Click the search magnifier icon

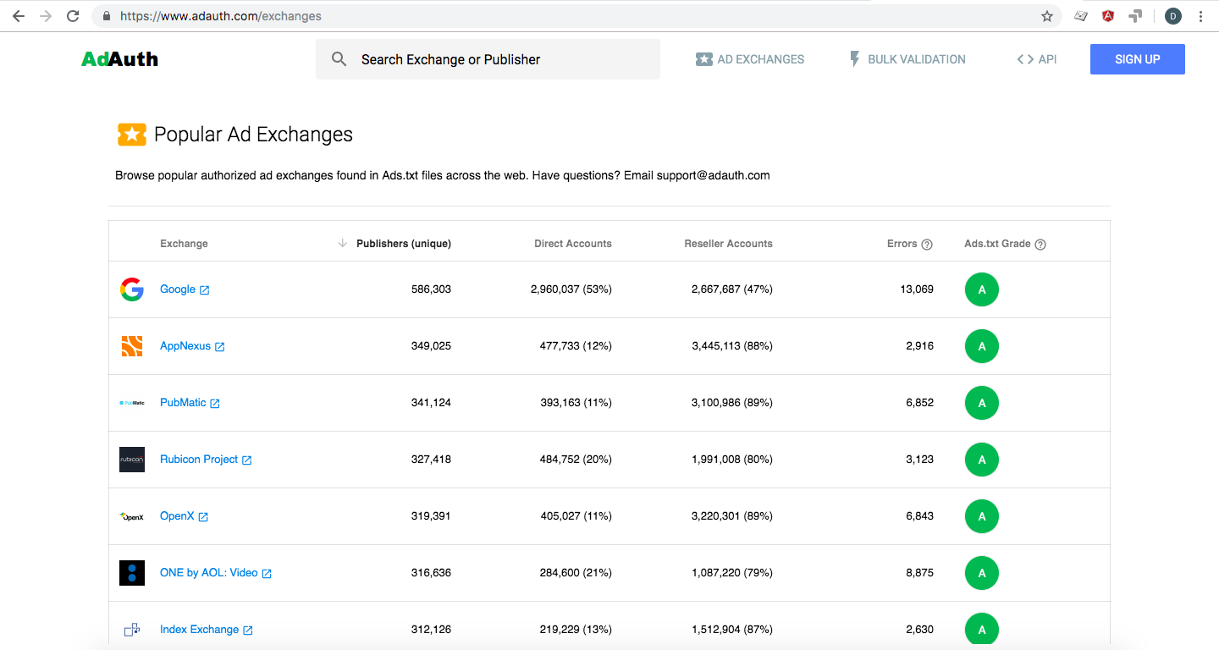point(339,58)
